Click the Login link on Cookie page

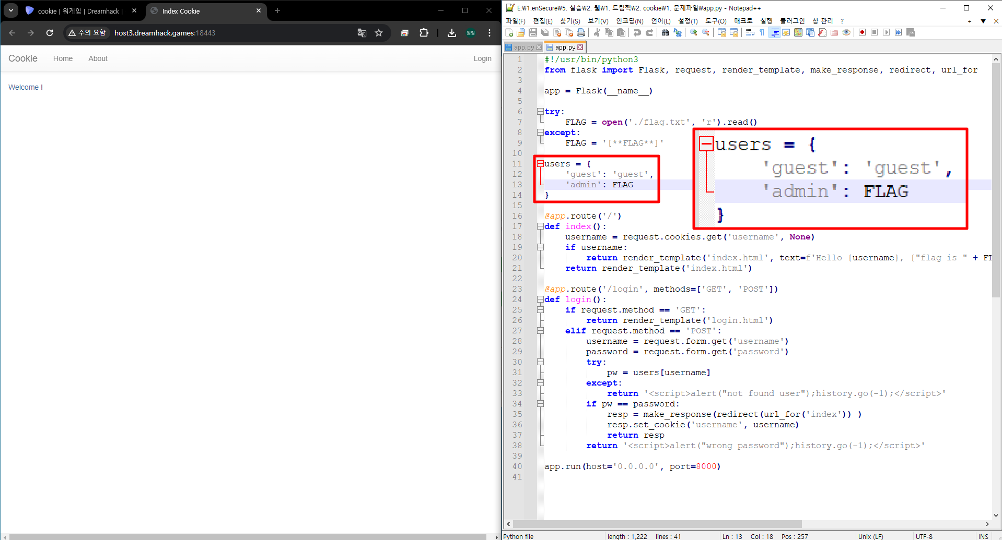pyautogui.click(x=482, y=58)
